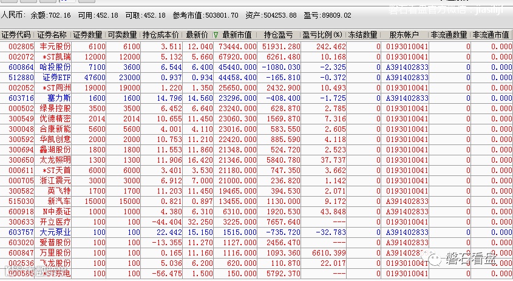
Task: Select the 爱普股份 stock name
Action: [x=55, y=242]
